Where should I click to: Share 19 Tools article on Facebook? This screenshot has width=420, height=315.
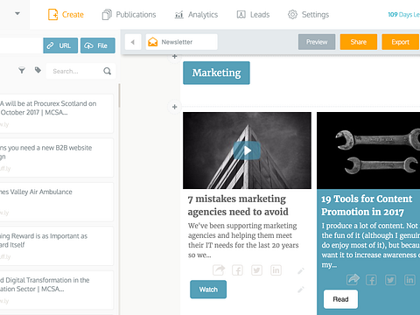[371, 280]
